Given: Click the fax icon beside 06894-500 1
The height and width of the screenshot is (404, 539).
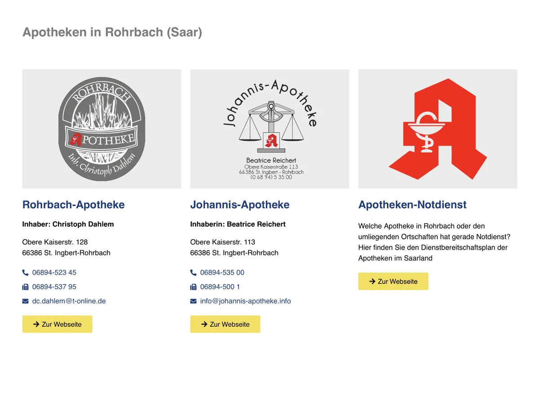Looking at the screenshot, I should [x=193, y=287].
